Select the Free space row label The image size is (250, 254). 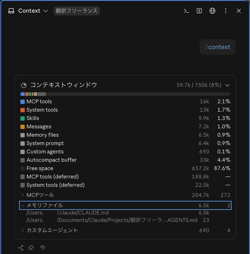click(x=40, y=168)
